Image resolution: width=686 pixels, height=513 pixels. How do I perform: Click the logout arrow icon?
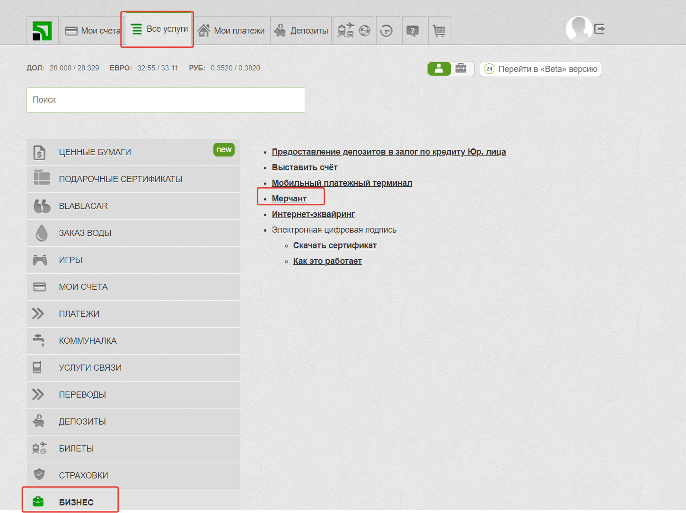[600, 29]
